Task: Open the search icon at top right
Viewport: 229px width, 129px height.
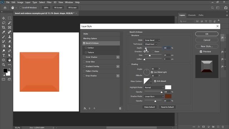Action: (212, 8)
